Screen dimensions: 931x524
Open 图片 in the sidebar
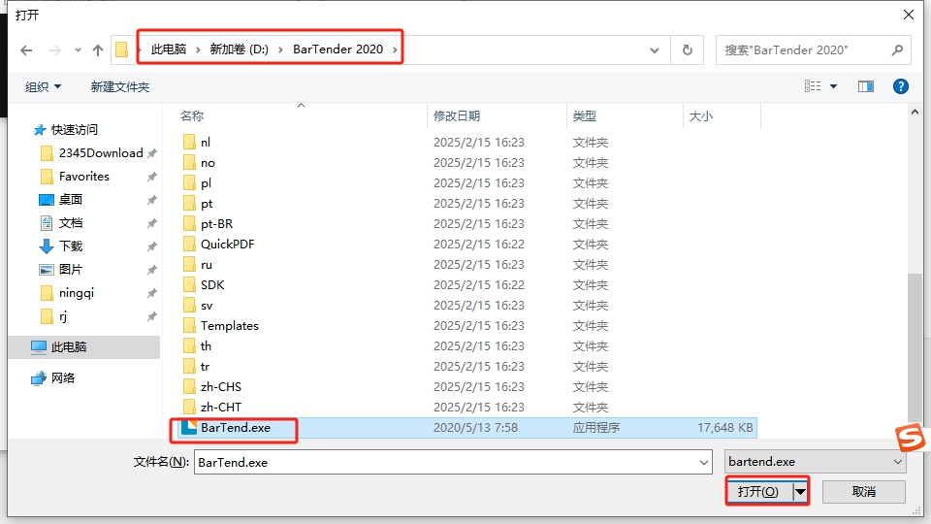coord(70,269)
